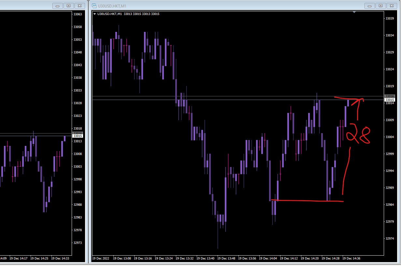Image resolution: width=401 pixels, height=266 pixels.
Task: Click 32998 on left chart price scale
Action: 78,179
